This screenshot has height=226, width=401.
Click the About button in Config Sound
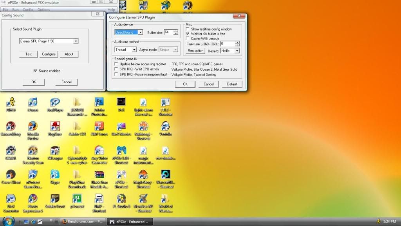tap(69, 54)
